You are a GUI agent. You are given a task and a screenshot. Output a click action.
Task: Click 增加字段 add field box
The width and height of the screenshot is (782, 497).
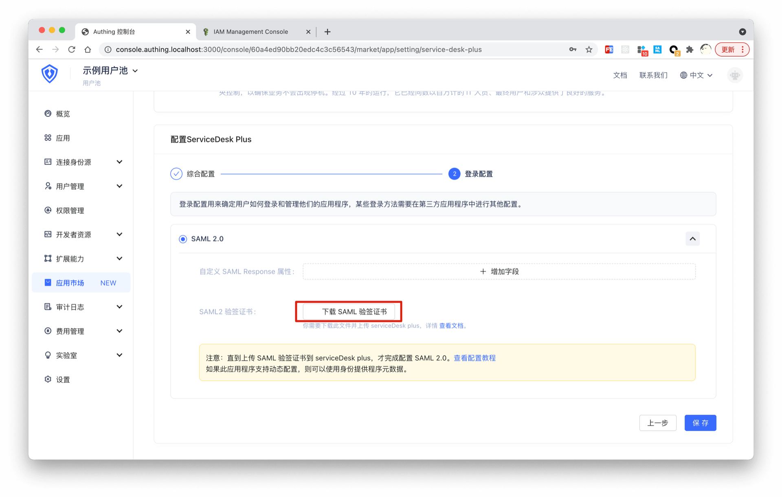coord(499,271)
